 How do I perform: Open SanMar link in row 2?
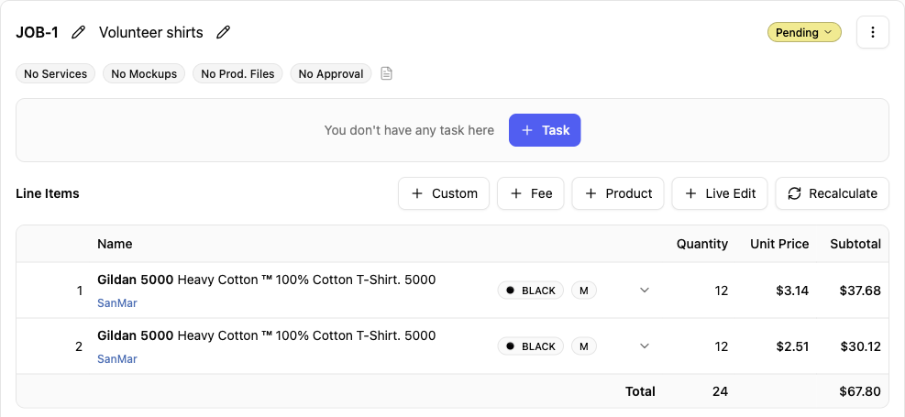click(x=117, y=358)
